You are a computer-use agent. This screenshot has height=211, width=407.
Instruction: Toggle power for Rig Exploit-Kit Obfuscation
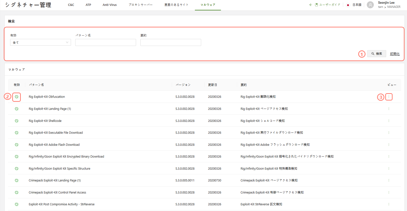click(17, 97)
